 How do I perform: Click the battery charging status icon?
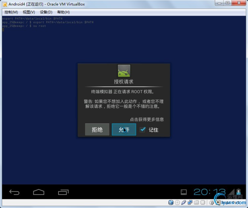[238, 191]
